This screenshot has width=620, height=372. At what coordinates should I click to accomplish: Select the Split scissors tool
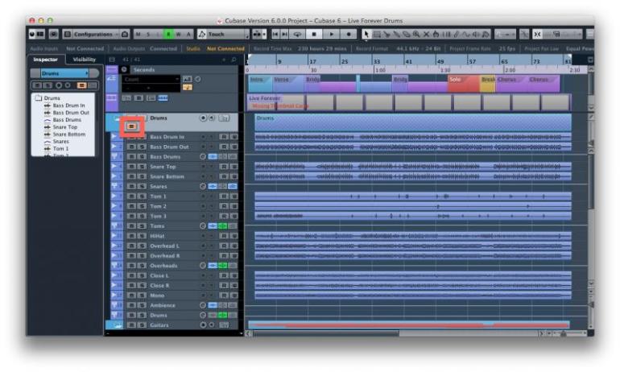coord(386,35)
